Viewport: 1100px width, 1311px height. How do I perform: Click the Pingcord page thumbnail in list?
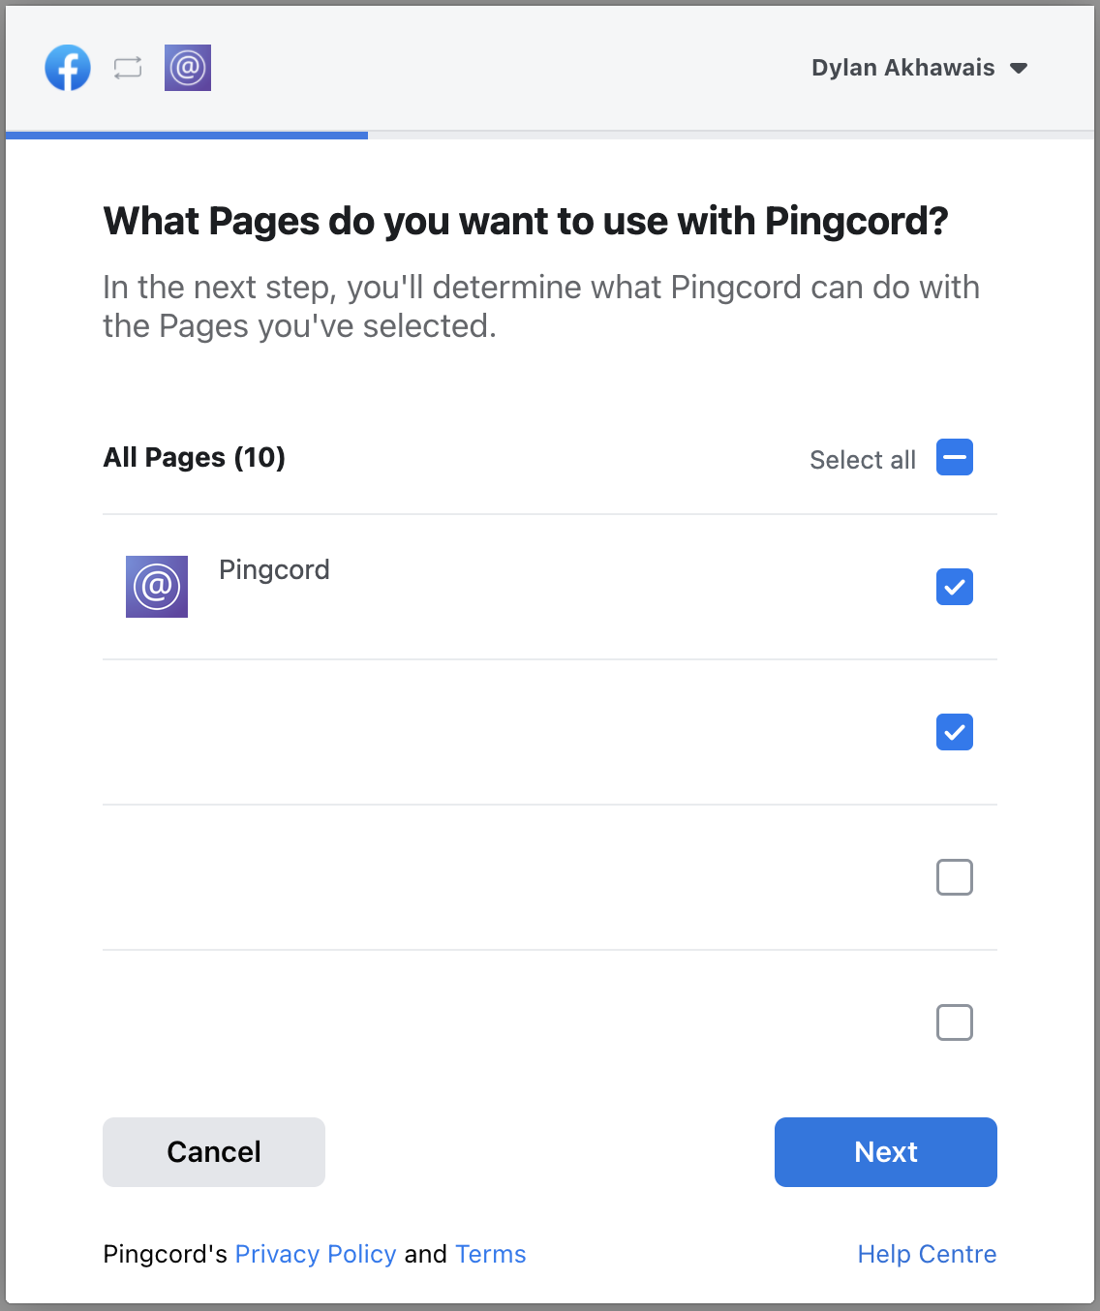coord(157,587)
